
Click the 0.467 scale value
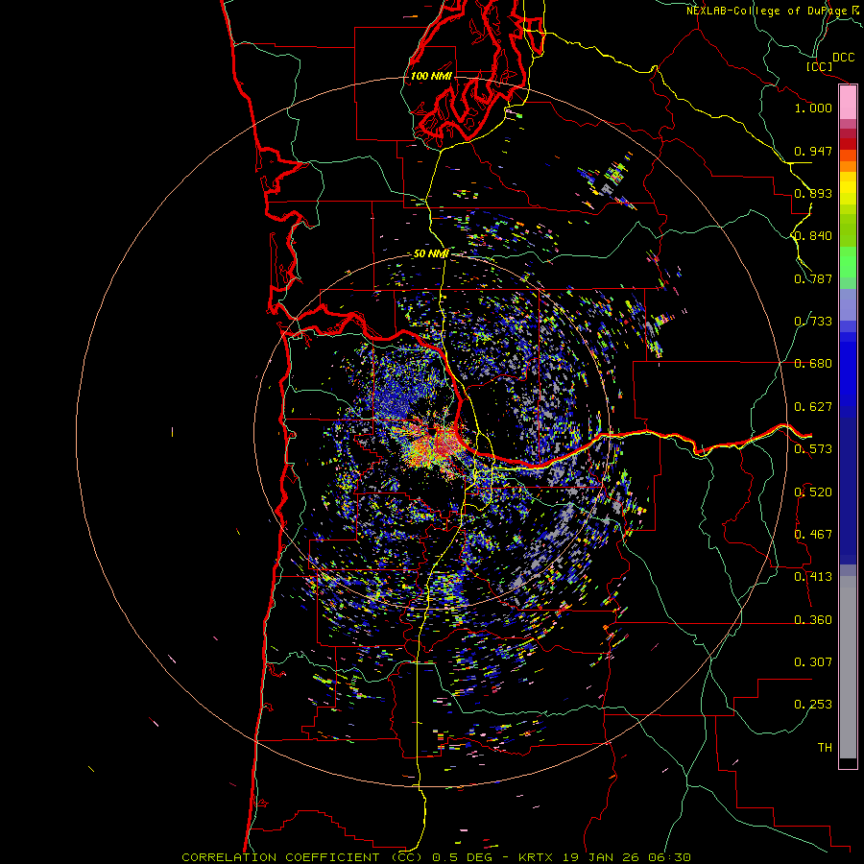click(x=813, y=535)
